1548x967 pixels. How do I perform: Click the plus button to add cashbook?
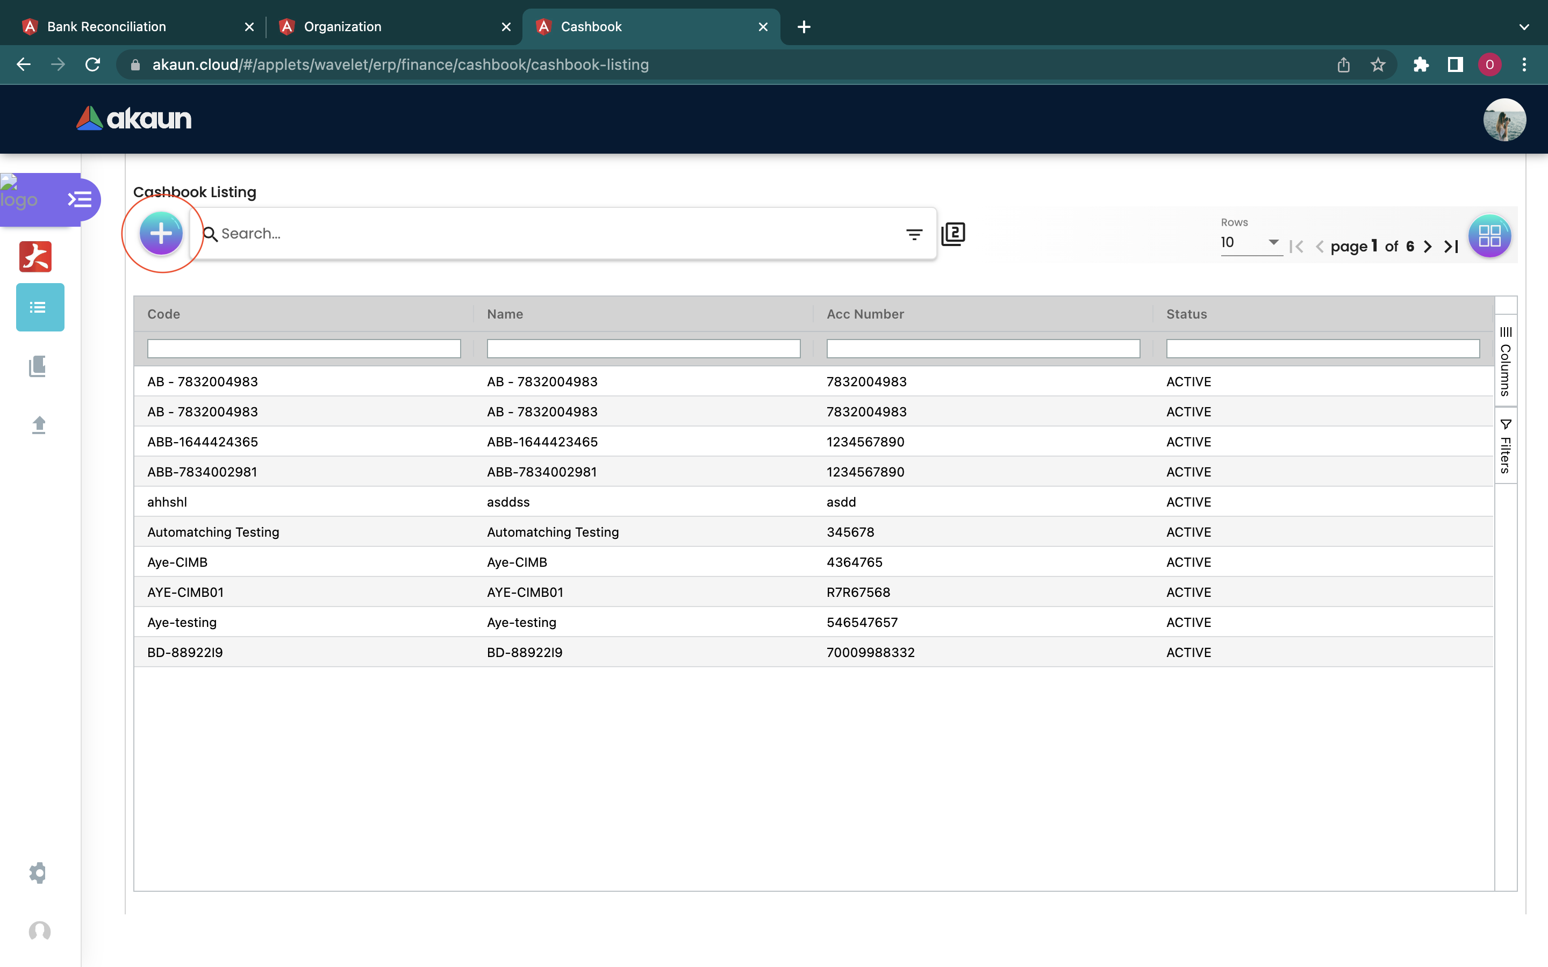point(161,234)
